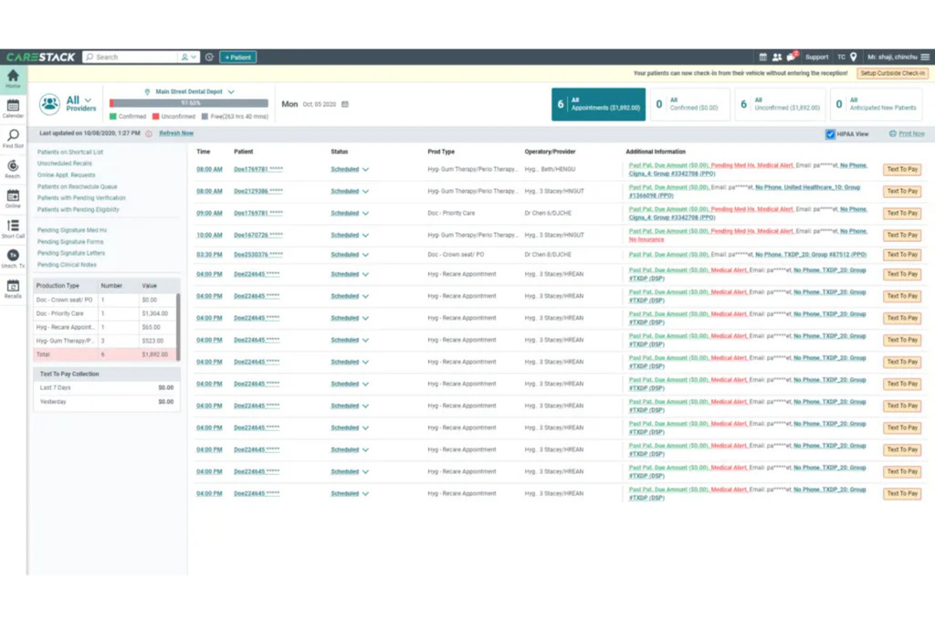Click the Total row in Production Type table
The height and width of the screenshot is (624, 935).
(105, 354)
